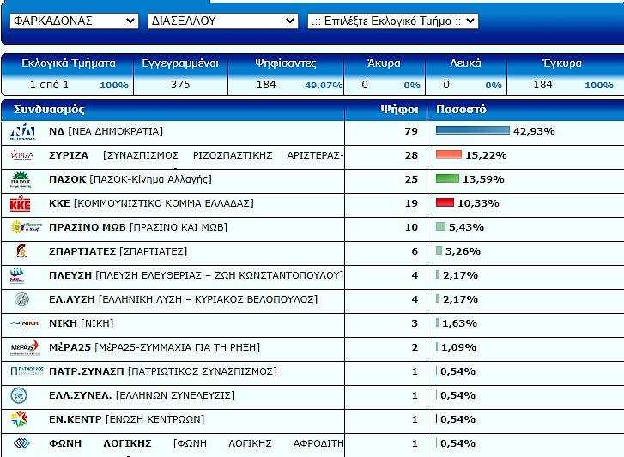Viewport: 624px width, 457px height.
Task: Click the ΝΔ party logo icon
Action: [22, 131]
